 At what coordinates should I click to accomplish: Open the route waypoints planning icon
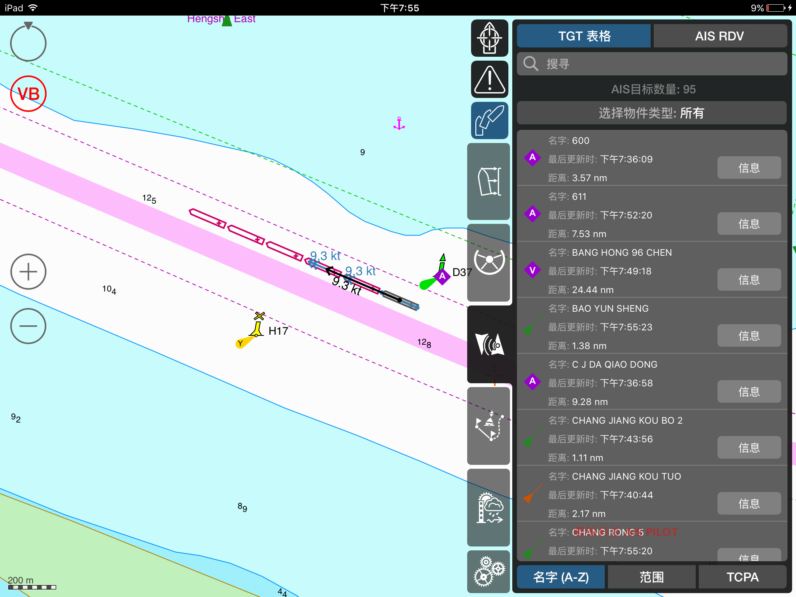tap(489, 426)
